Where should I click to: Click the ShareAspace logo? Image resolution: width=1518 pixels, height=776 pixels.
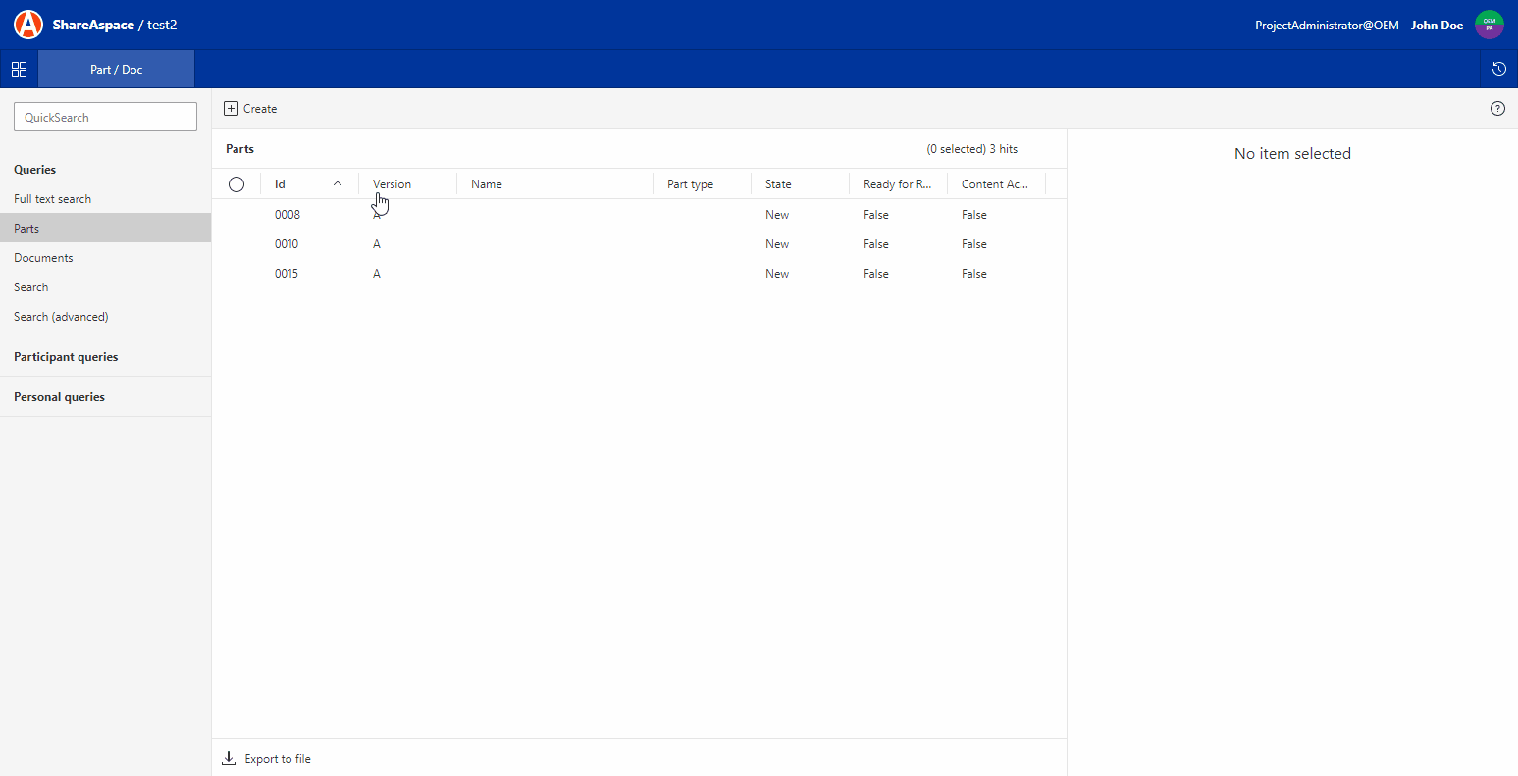tap(27, 24)
